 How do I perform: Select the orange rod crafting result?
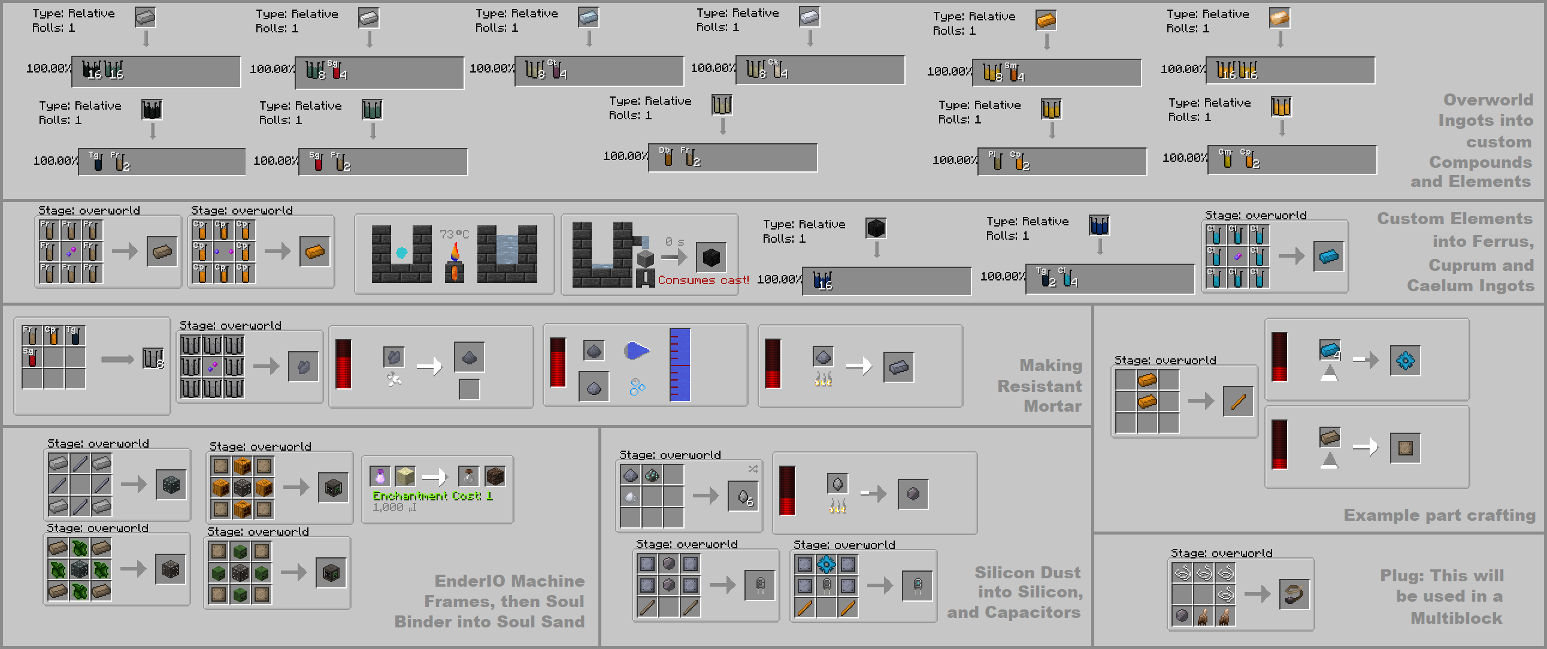[1239, 402]
